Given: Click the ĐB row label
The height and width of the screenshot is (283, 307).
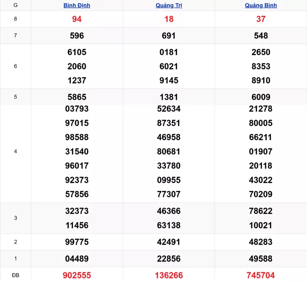Looking at the screenshot, I should coord(15,275).
